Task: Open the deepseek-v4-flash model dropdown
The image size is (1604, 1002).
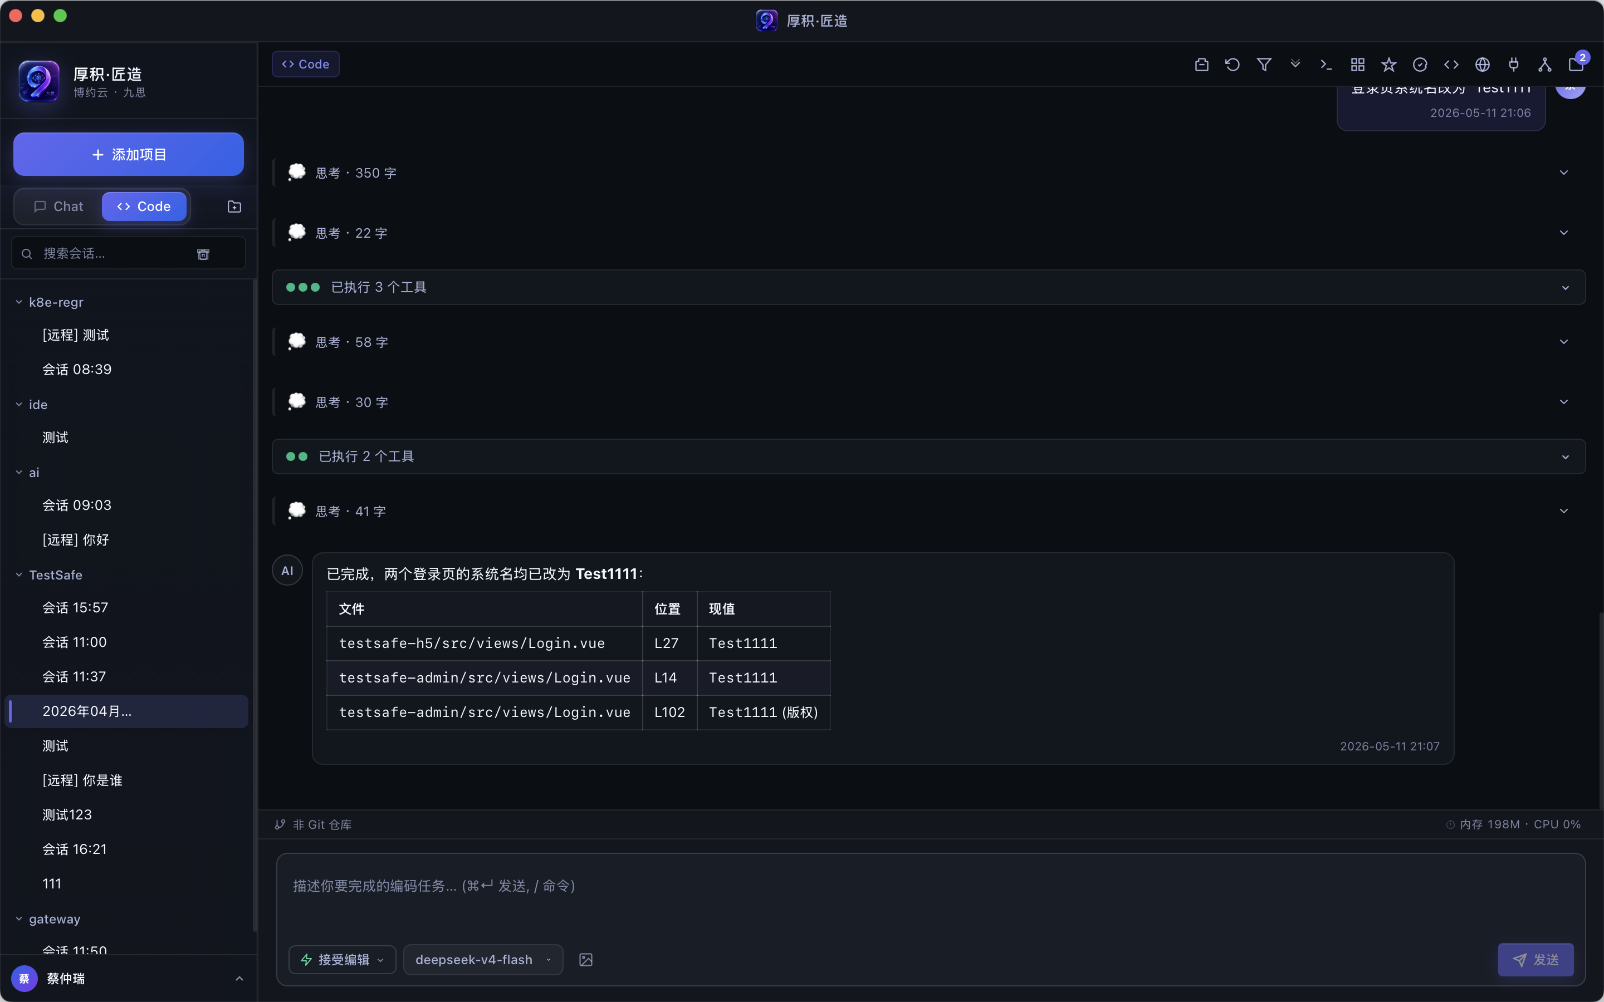Action: tap(483, 960)
